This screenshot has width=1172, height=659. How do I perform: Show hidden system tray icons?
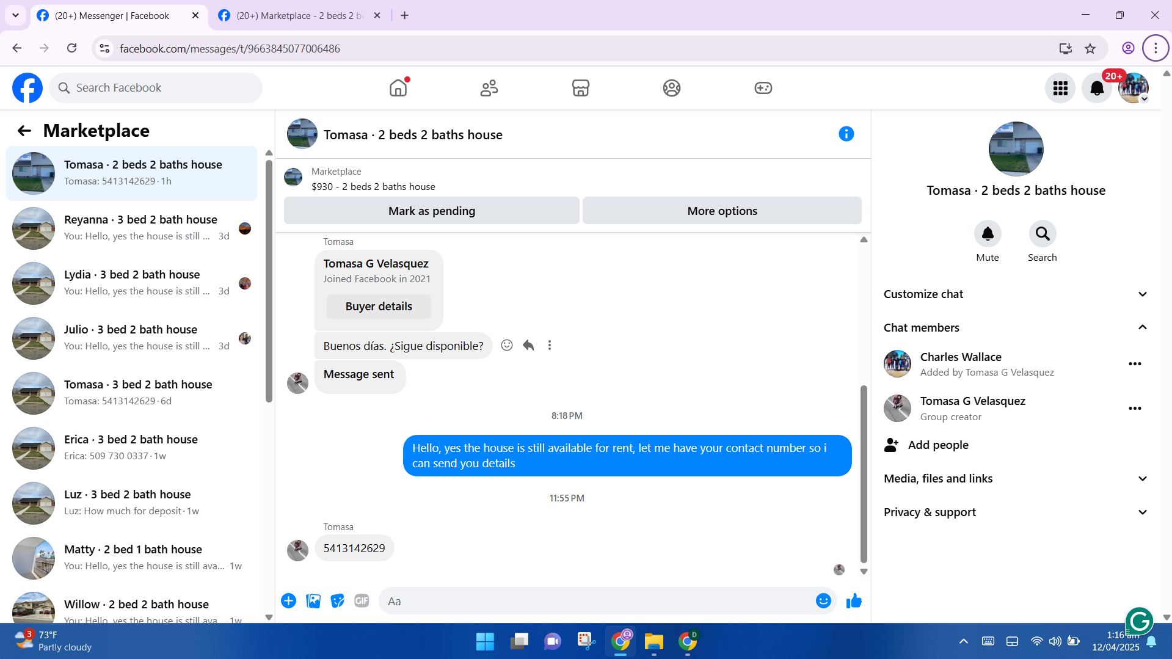(963, 641)
